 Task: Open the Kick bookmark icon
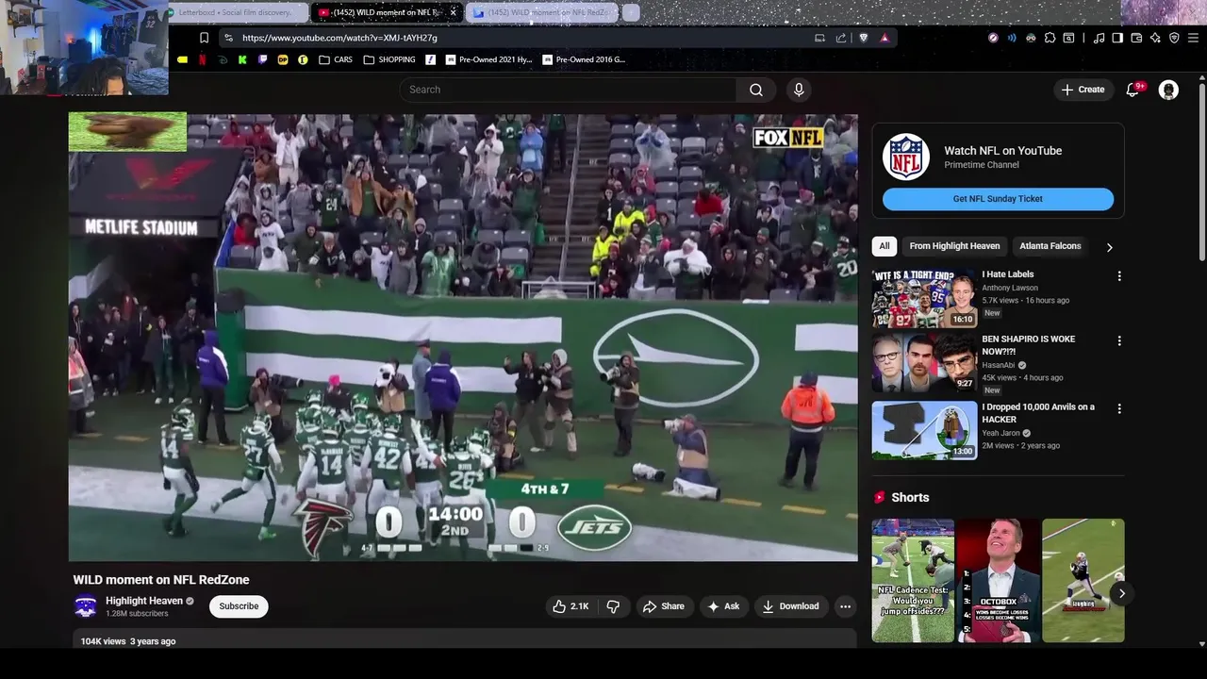coord(242,59)
